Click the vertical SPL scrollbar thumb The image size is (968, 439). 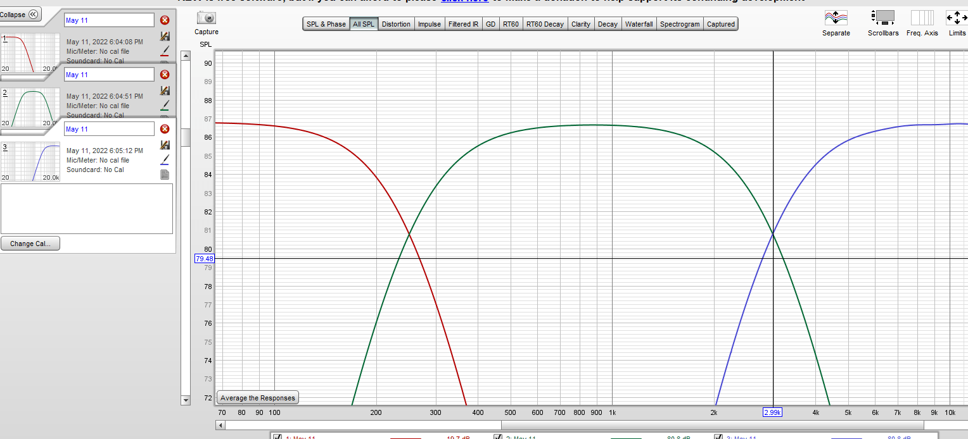[x=186, y=137]
